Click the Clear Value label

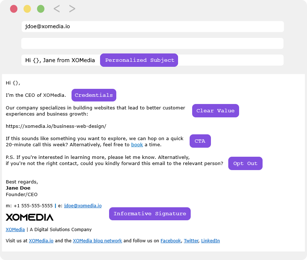point(216,110)
